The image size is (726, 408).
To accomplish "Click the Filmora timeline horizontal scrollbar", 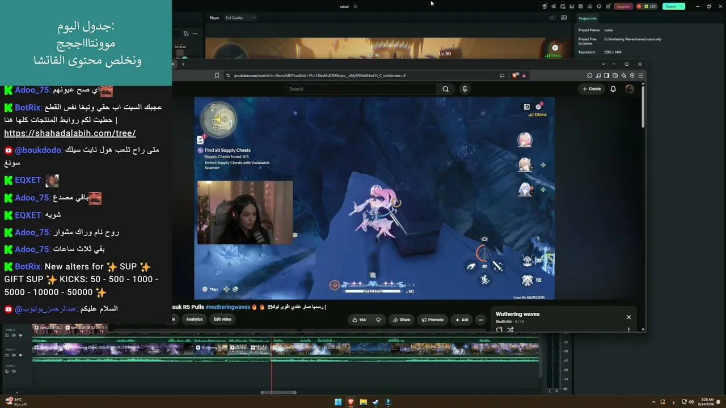I will tap(278, 392).
